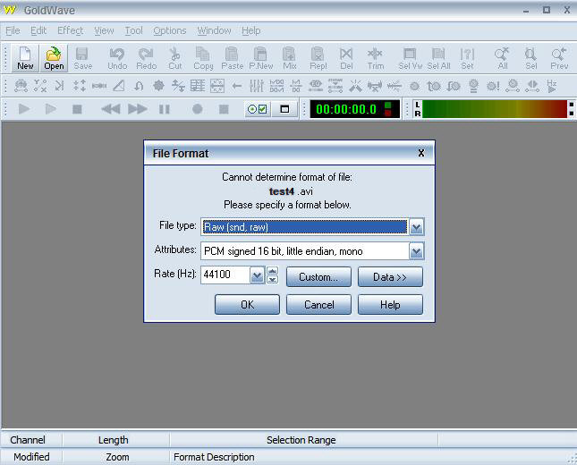
Task: Open the Edit menu
Action: pos(38,30)
